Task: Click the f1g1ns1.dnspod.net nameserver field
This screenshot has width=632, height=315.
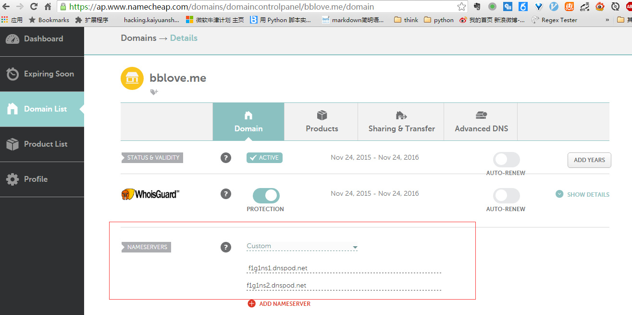Action: pyautogui.click(x=344, y=268)
